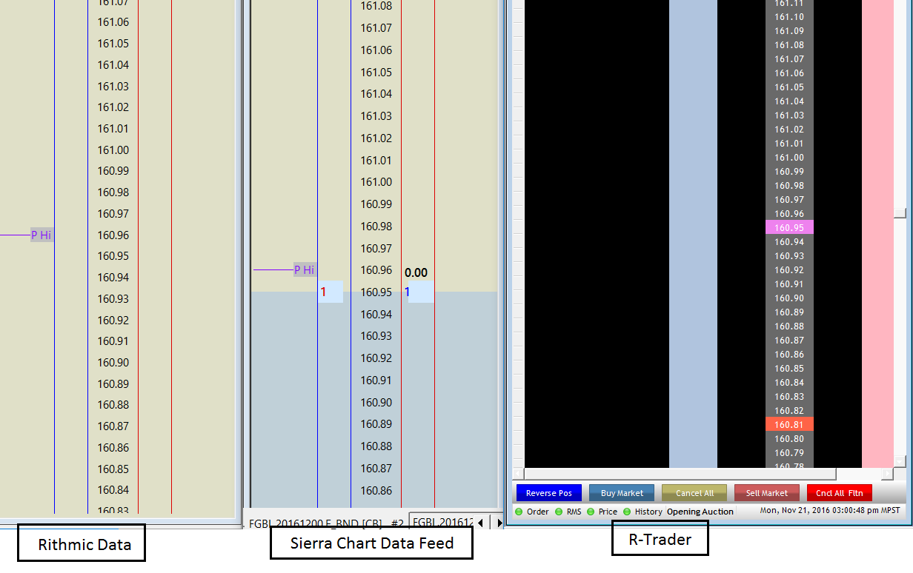
Task: Click price 160.96 in Sierra Chart ladder
Action: pyautogui.click(x=376, y=270)
